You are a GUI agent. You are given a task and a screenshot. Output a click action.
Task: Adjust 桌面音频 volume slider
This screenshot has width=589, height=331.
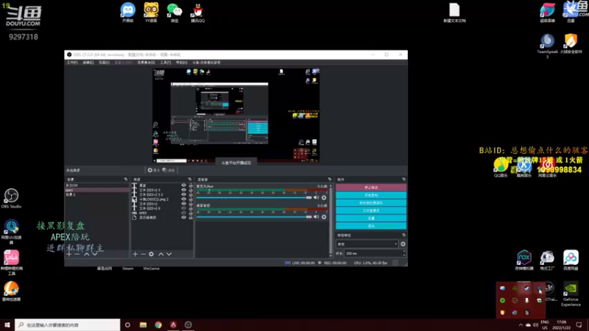254,216
